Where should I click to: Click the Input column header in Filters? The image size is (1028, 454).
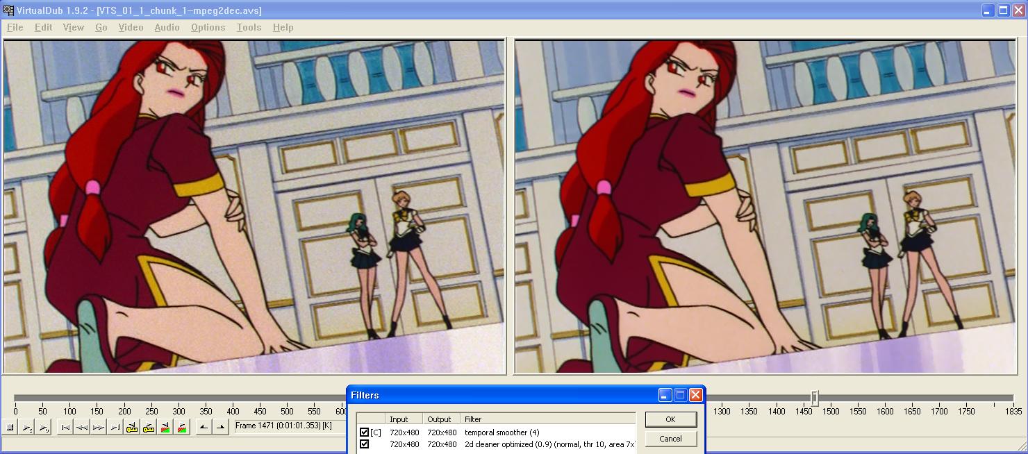404,419
